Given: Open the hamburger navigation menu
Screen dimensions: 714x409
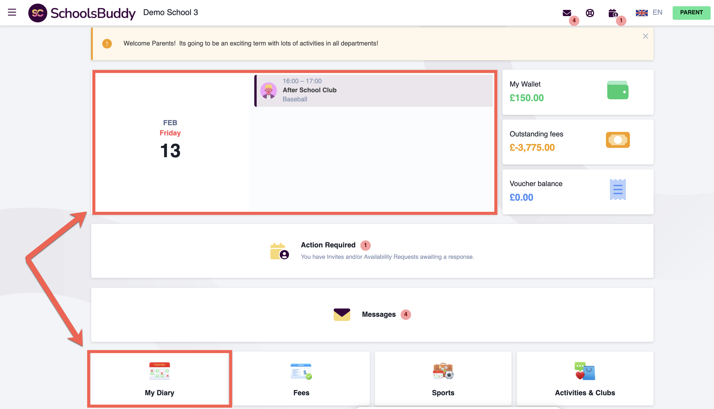Looking at the screenshot, I should 12,12.
